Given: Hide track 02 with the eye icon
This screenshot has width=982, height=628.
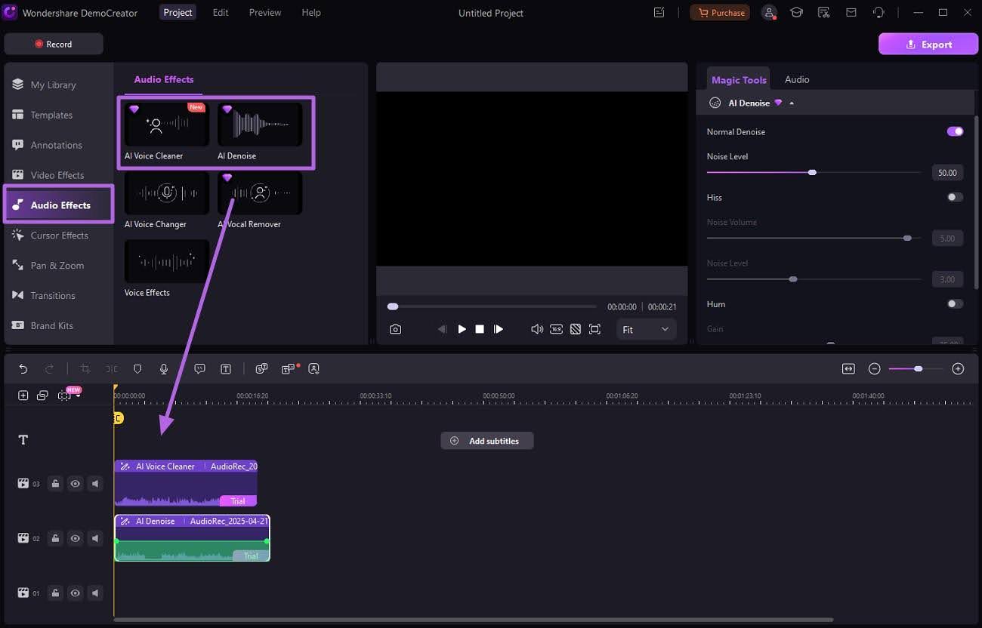Looking at the screenshot, I should pos(75,538).
